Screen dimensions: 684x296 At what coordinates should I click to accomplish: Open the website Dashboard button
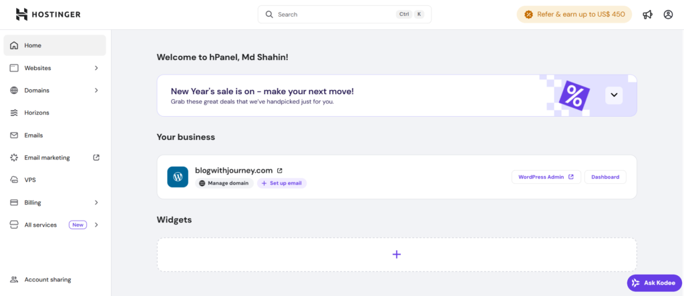(605, 177)
